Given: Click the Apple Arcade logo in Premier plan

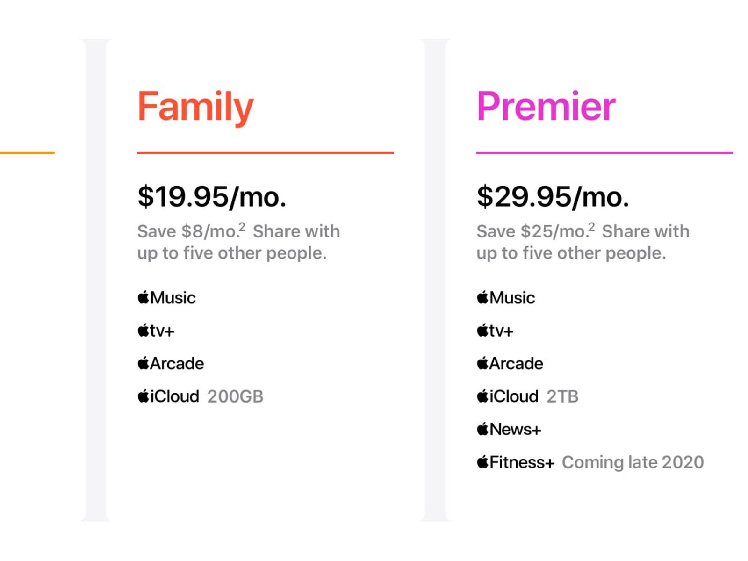Looking at the screenshot, I should click(x=511, y=363).
